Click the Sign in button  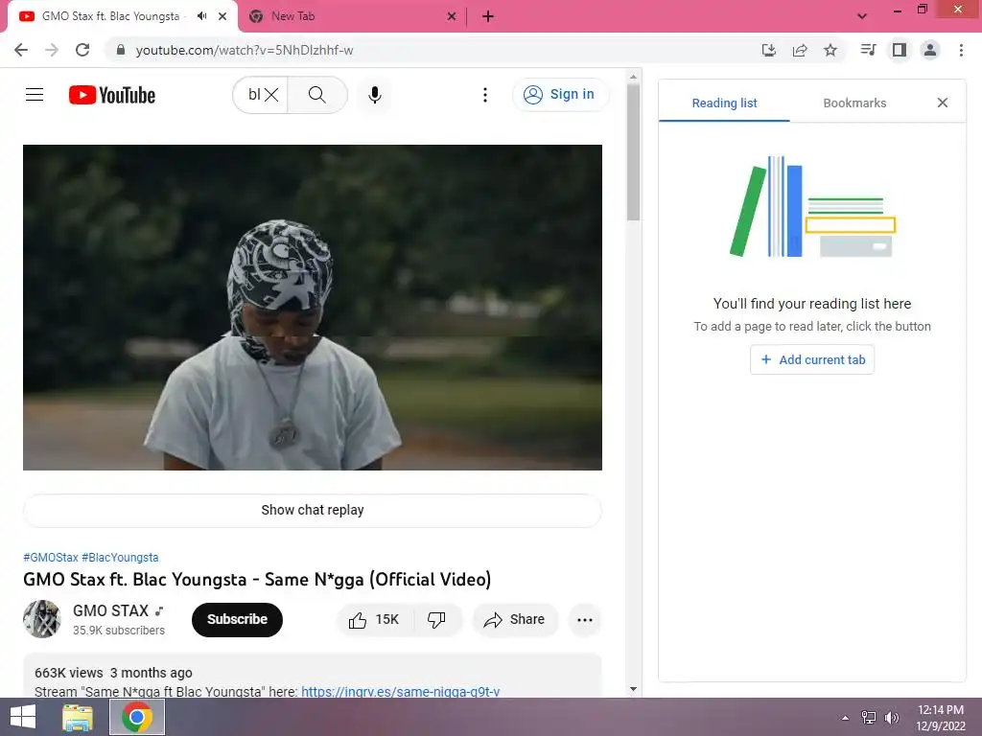tap(559, 95)
